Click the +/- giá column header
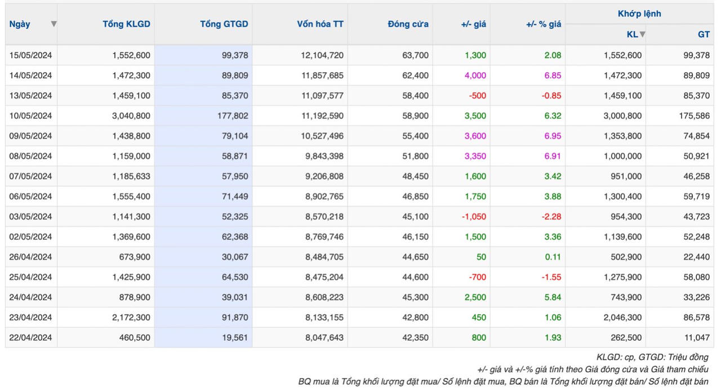 [473, 24]
